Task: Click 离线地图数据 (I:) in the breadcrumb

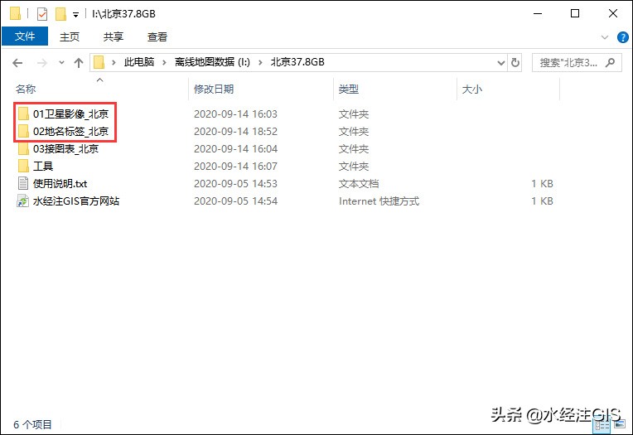Action: click(212, 62)
